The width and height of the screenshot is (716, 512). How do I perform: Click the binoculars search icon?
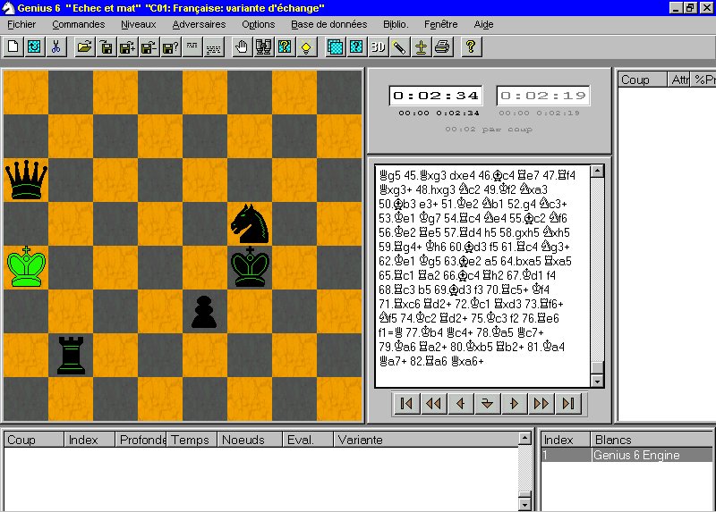(x=263, y=47)
